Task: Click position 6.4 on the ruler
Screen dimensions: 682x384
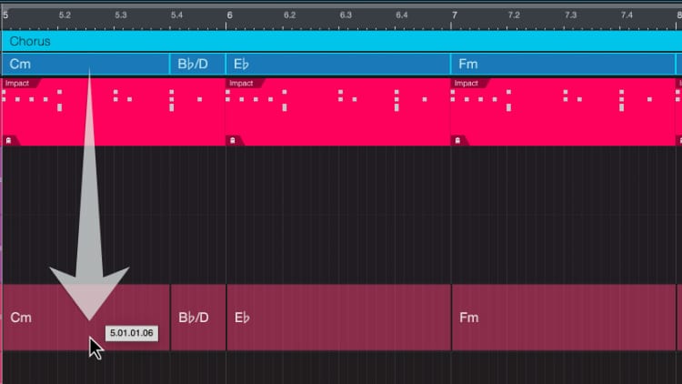Action: point(401,15)
